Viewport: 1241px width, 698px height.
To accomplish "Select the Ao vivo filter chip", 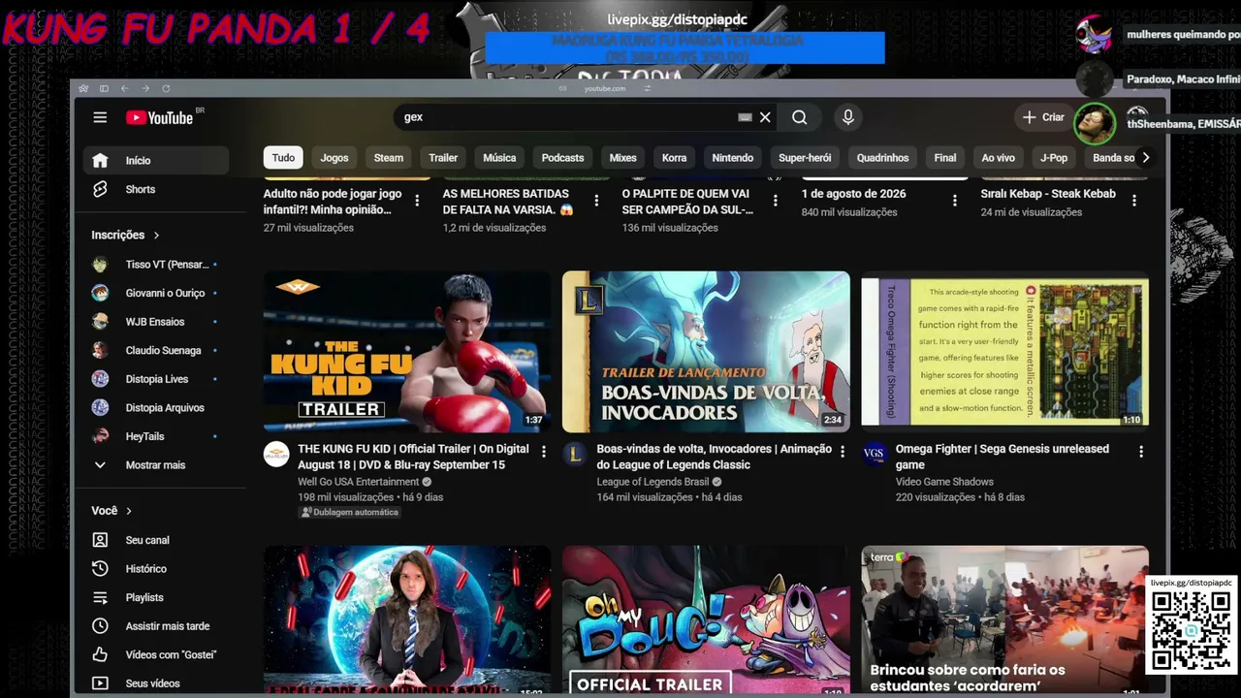I will (x=998, y=158).
